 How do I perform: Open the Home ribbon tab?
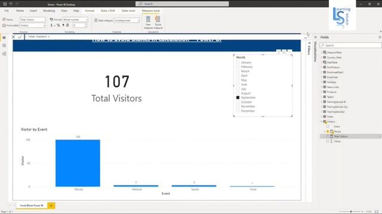(20, 11)
